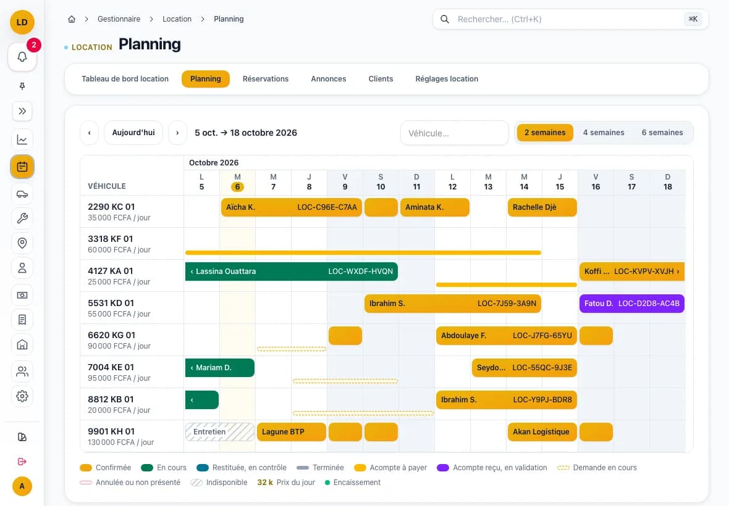Viewport: 729px width, 506px height.
Task: Click the Gestionnaire breadcrumb link
Action: point(119,19)
